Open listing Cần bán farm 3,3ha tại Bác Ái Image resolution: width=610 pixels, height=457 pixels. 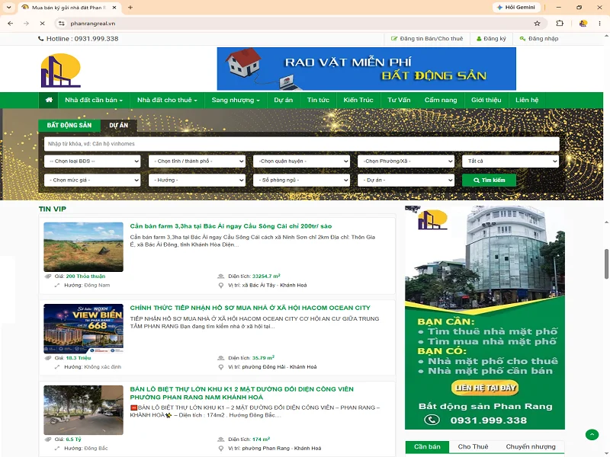[231, 226]
